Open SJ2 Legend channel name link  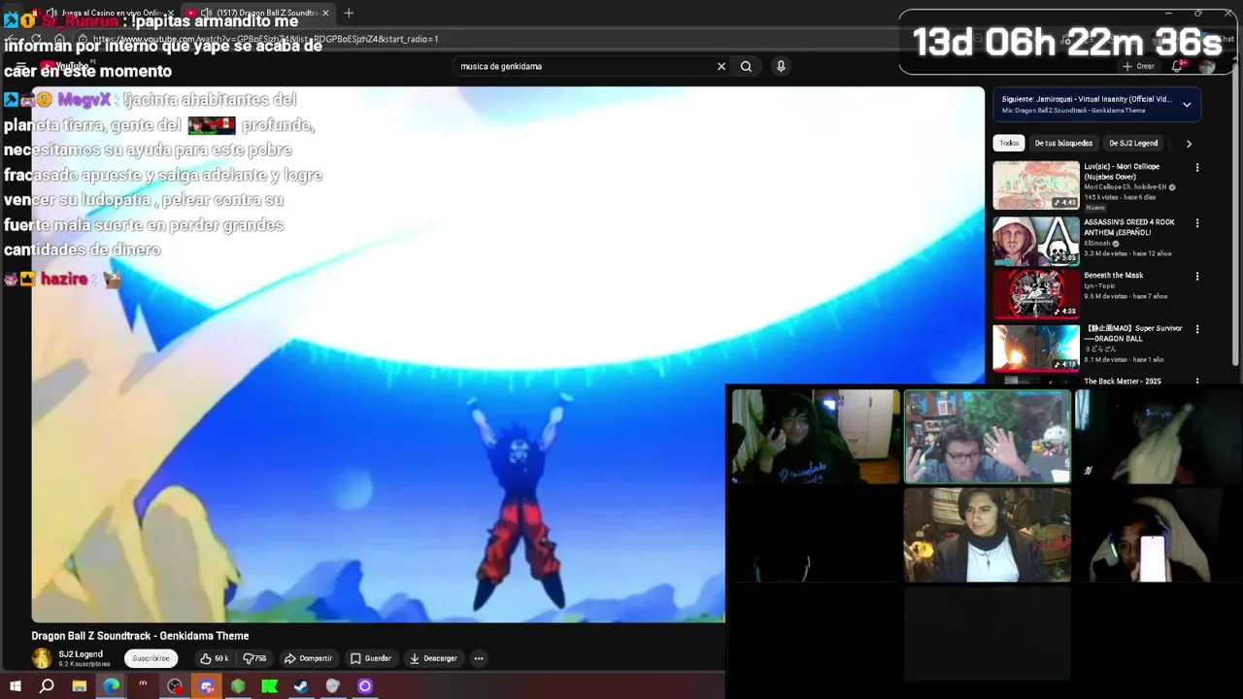click(81, 654)
